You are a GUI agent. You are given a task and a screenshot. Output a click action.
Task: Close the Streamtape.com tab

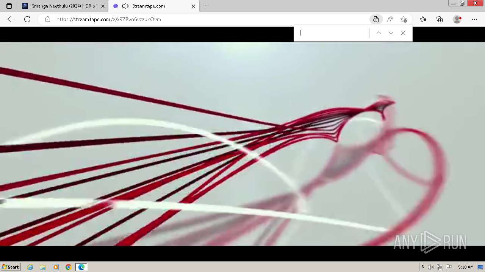click(193, 6)
